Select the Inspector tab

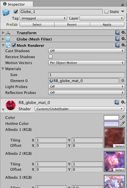tap(17, 4)
